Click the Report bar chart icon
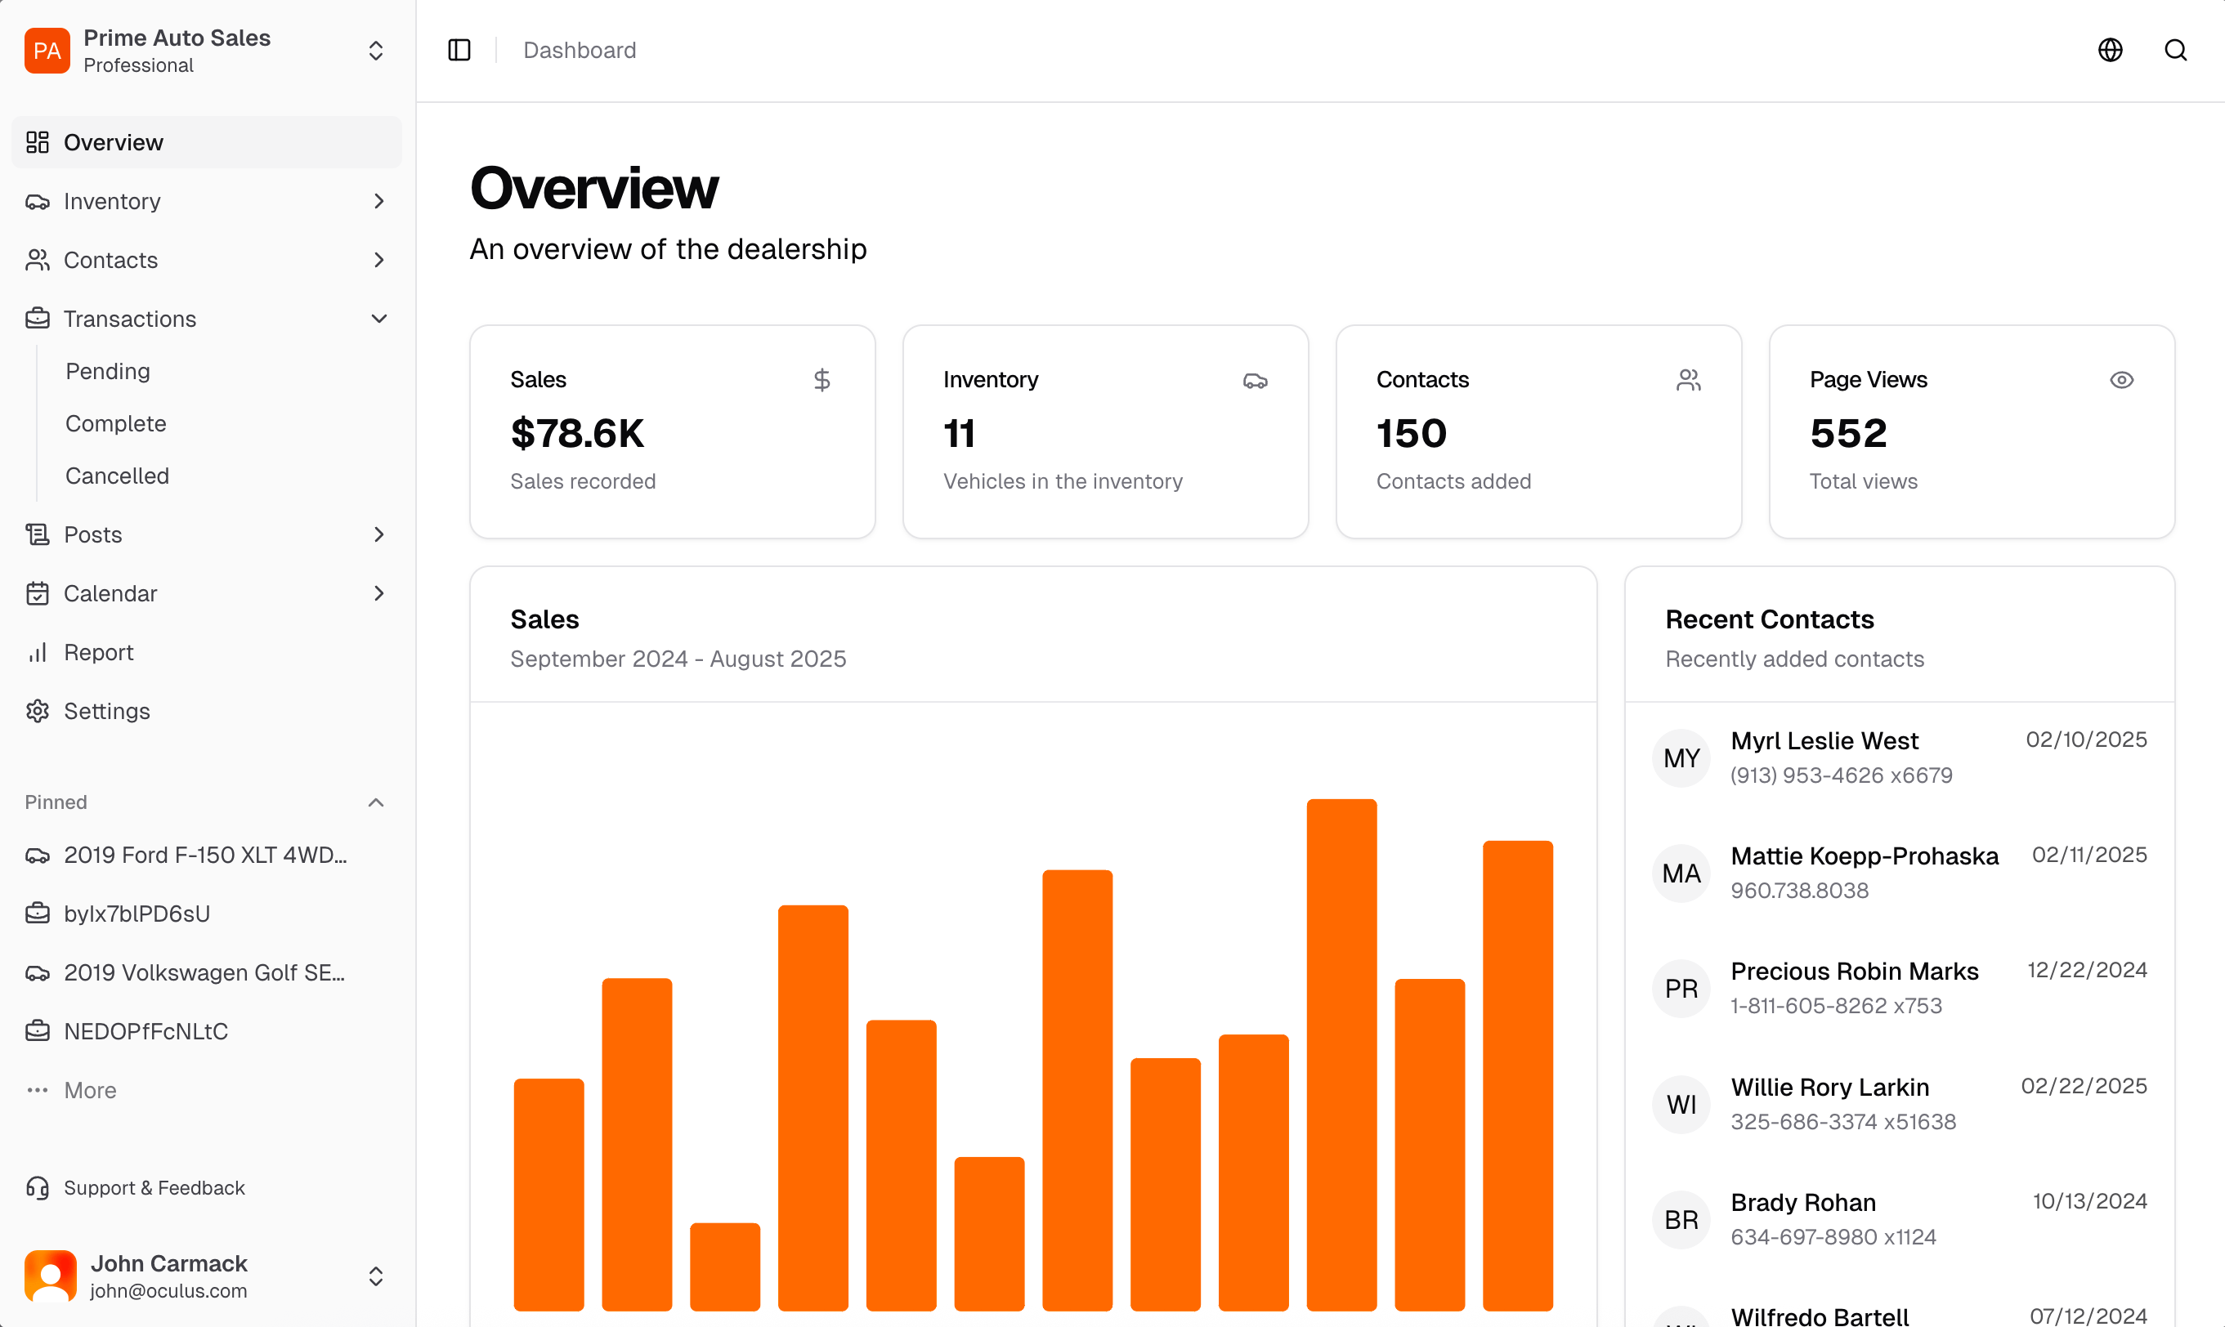This screenshot has width=2225, height=1327. click(x=38, y=652)
